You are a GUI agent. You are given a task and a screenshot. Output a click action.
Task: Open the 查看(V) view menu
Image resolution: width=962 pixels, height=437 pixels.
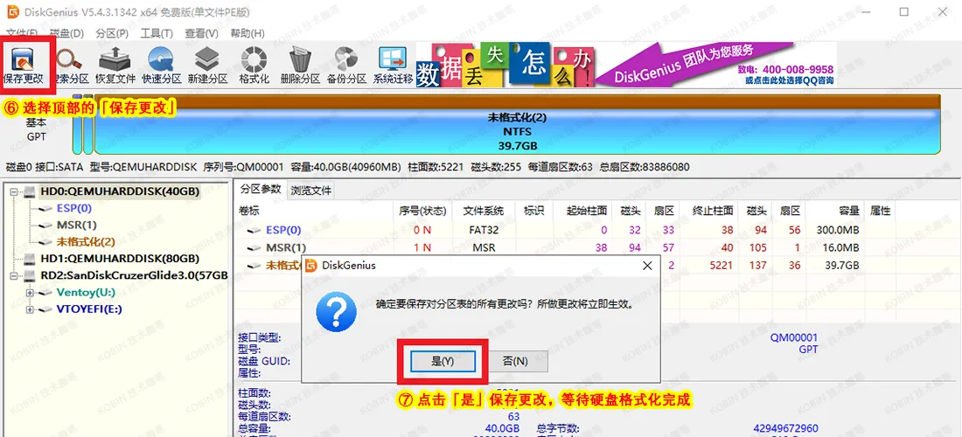(202, 33)
